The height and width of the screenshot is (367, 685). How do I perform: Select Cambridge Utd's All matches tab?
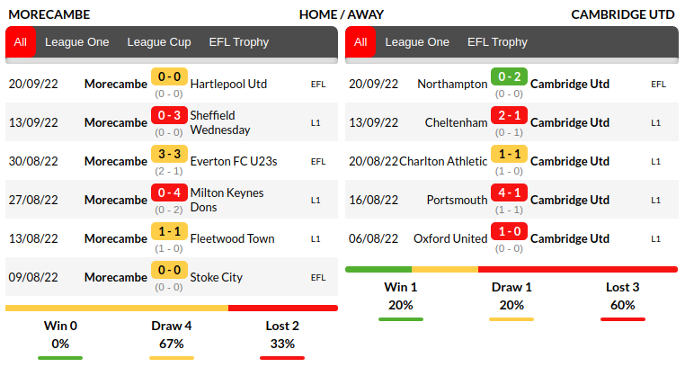coord(360,42)
